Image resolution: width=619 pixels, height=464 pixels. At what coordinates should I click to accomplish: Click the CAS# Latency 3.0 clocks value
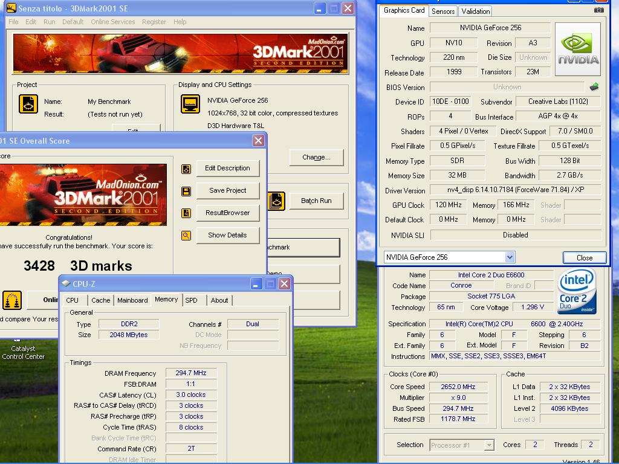pyautogui.click(x=191, y=395)
